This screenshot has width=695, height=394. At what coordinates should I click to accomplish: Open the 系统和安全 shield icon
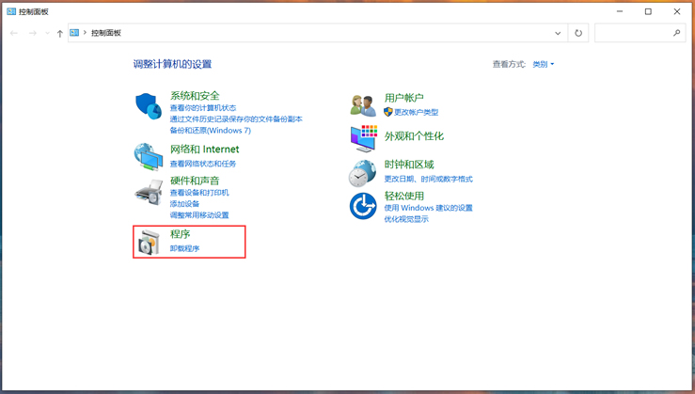click(149, 106)
